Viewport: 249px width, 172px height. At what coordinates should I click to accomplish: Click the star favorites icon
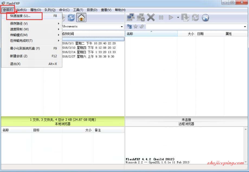click(x=135, y=27)
